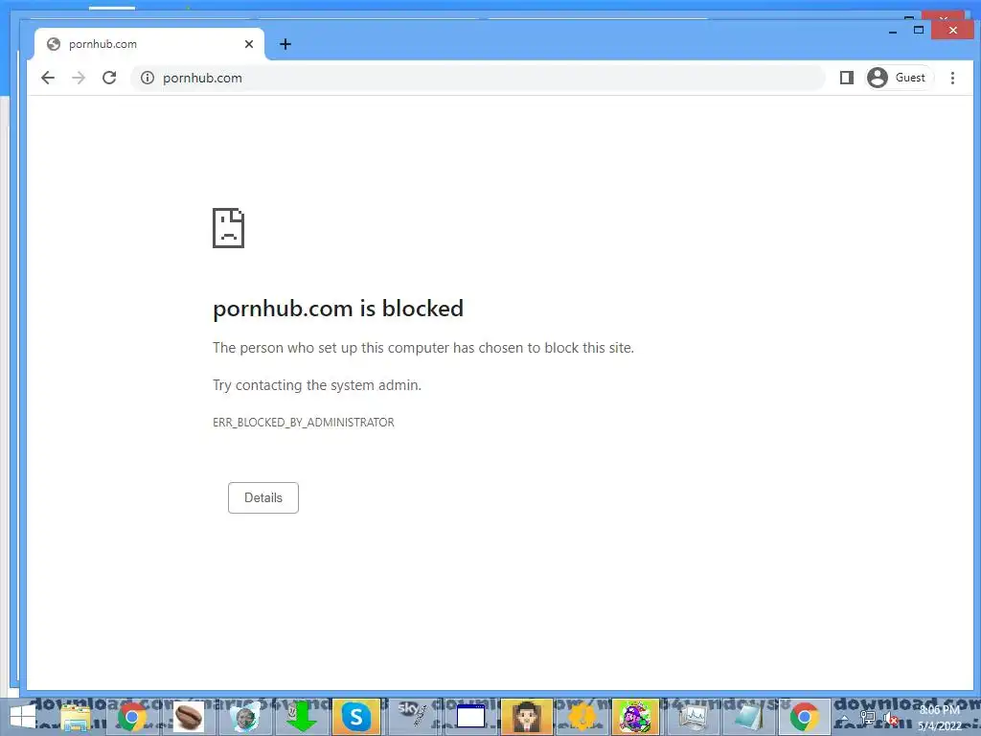Minimize the Chrome window
Image resolution: width=981 pixels, height=736 pixels.
pyautogui.click(x=893, y=30)
